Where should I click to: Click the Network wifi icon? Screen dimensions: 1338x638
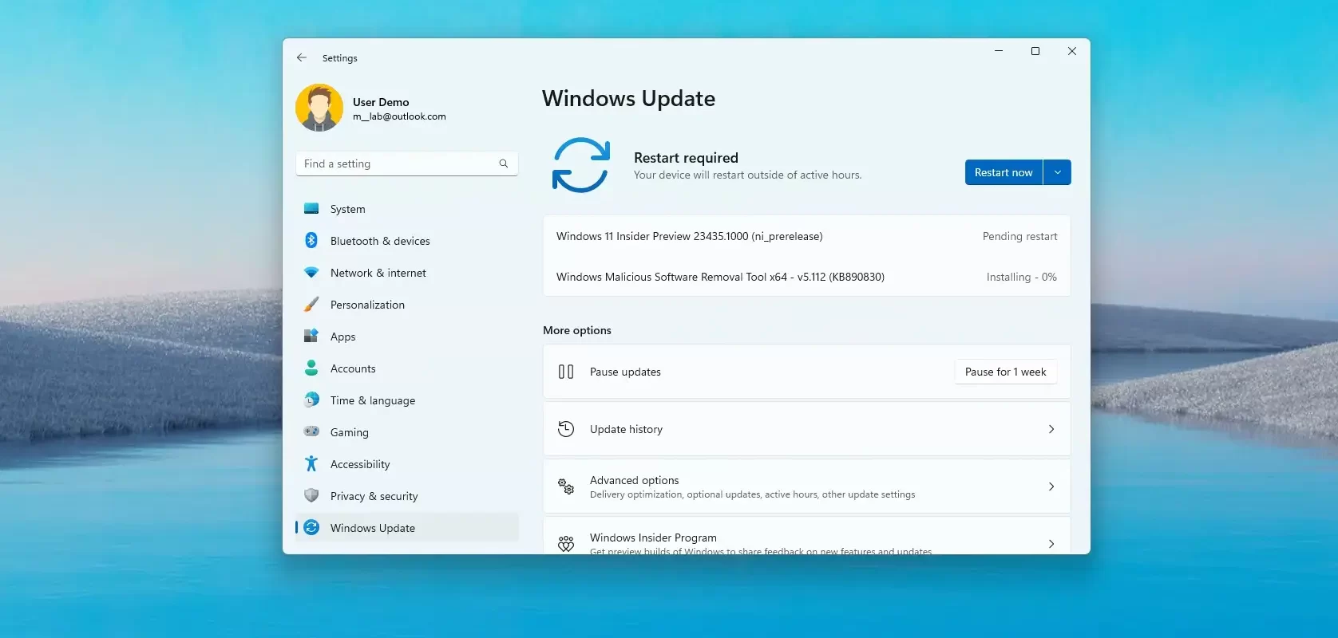click(311, 273)
